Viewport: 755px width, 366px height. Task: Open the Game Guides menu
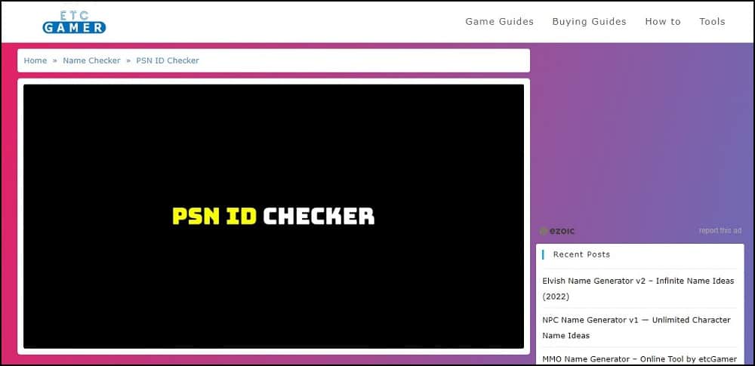click(x=499, y=22)
